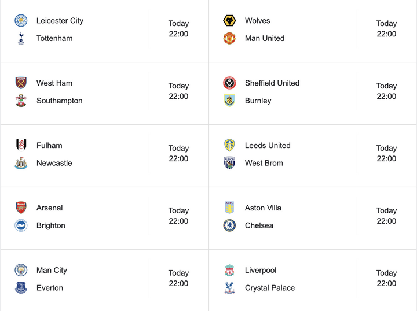Select the Crystal Palace team name
The image size is (417, 311).
pos(269,288)
